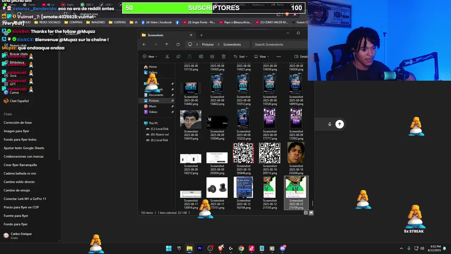Viewport: 451px width, 254px height.
Task: Click the Up directory arrow in Explorer
Action: (167, 44)
